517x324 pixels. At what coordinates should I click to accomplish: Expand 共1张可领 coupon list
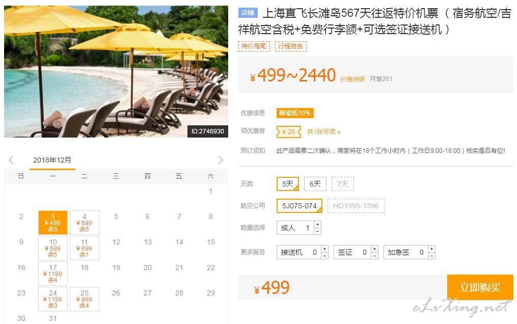(323, 132)
